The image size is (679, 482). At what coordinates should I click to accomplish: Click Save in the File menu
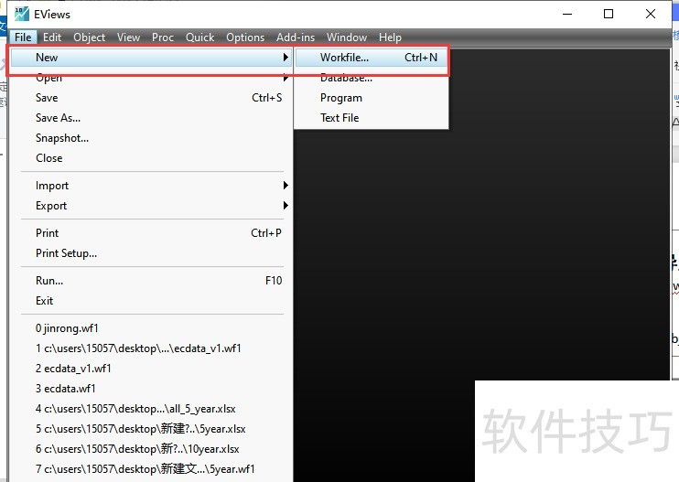150,98
